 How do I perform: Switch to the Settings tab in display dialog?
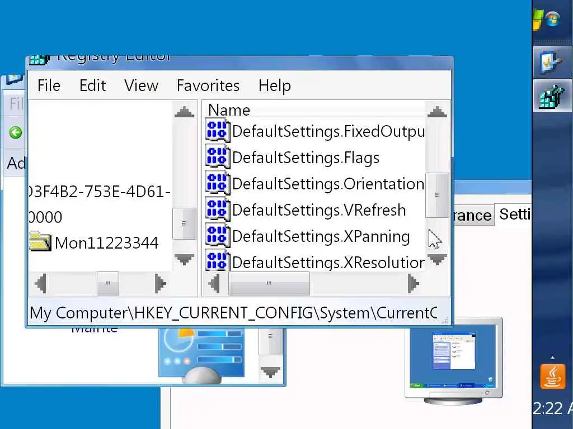tap(514, 214)
